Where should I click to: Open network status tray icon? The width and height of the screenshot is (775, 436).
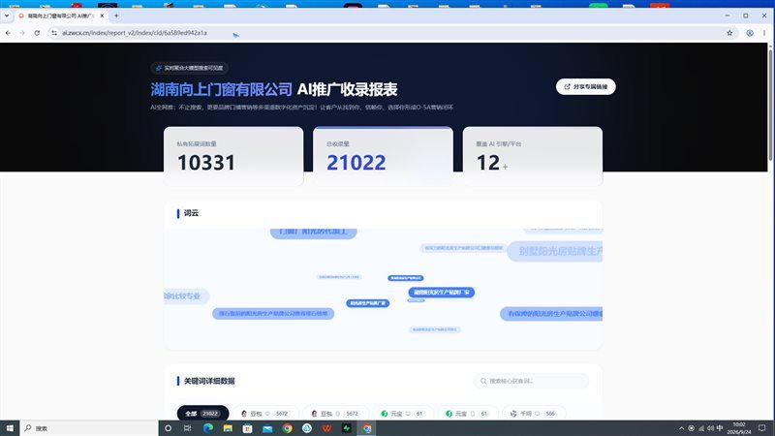click(700, 428)
